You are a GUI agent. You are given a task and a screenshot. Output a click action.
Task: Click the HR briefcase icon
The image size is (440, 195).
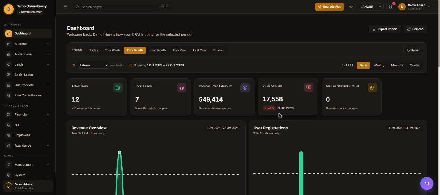click(9, 125)
